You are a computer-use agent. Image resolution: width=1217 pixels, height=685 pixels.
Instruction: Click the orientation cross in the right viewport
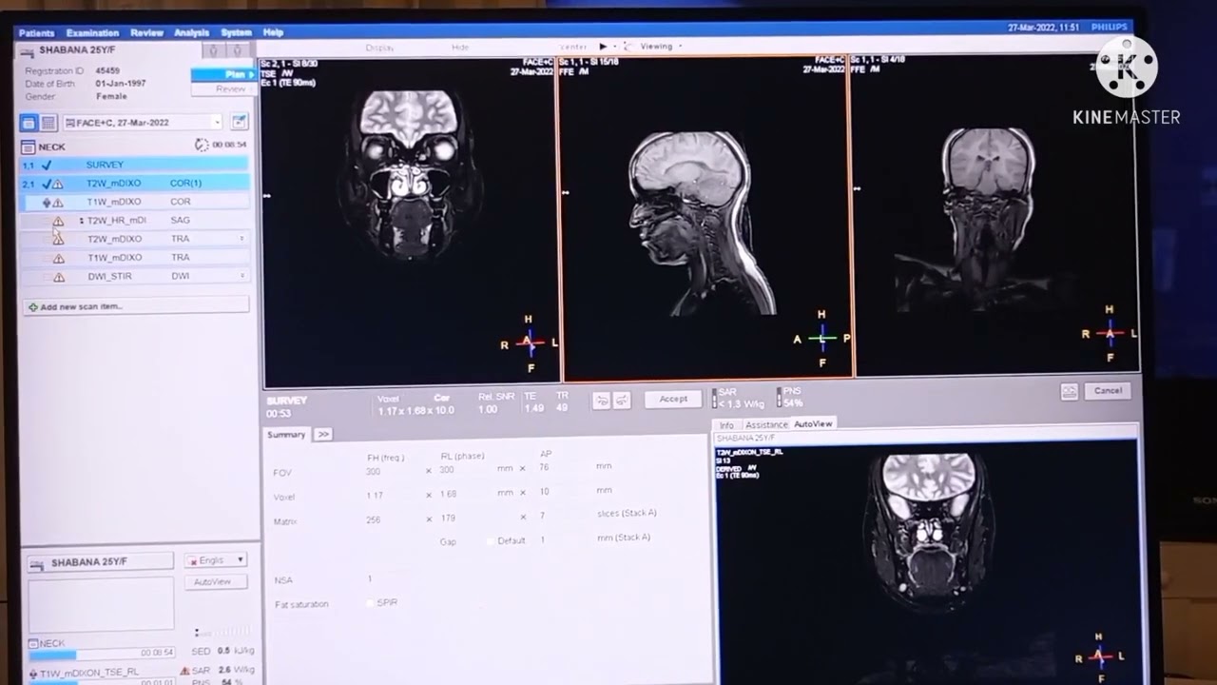click(x=1110, y=333)
